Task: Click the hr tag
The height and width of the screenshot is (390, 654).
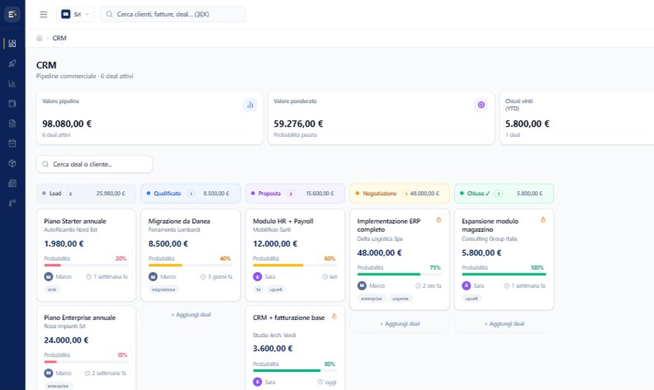Action: (258, 289)
